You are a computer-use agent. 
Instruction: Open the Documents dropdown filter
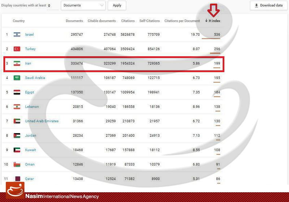[x=83, y=5]
